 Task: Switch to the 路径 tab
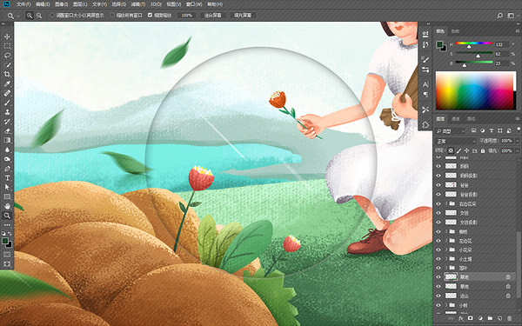471,119
